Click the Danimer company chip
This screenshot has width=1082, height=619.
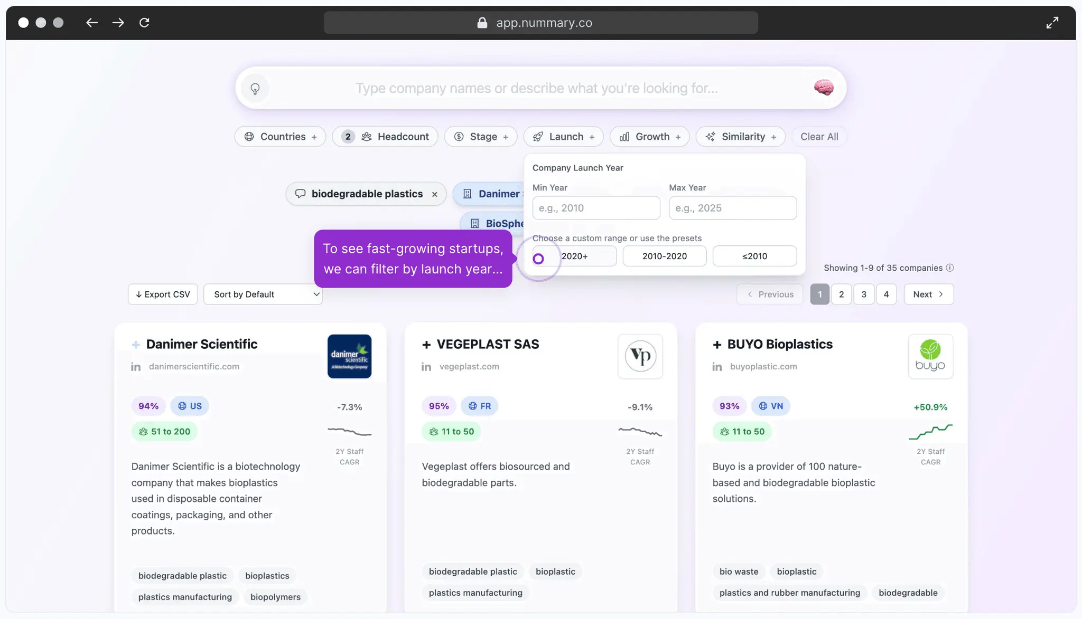pos(489,194)
